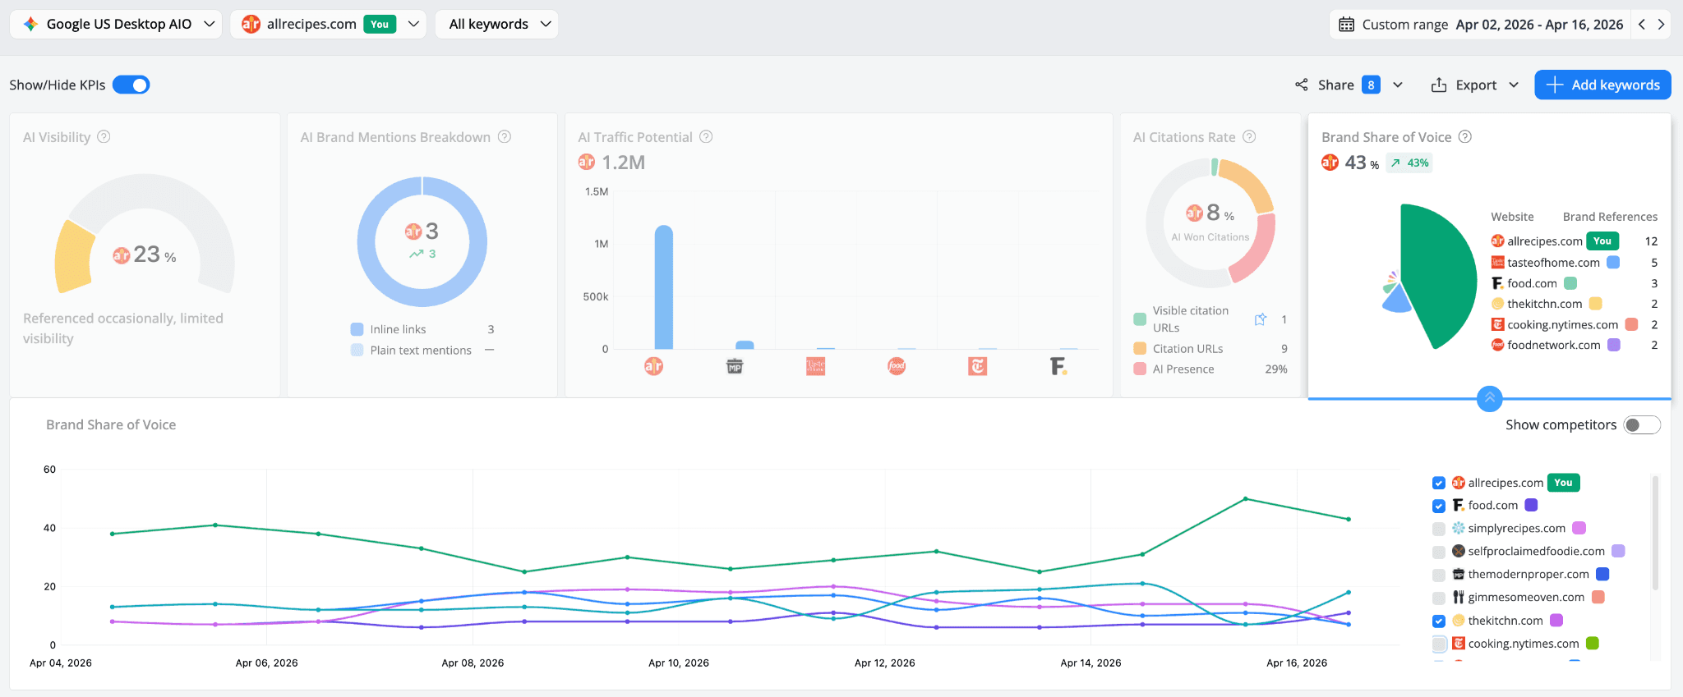
Task: Click the tasteofhome.com blue color swatch
Action: pos(1613,262)
